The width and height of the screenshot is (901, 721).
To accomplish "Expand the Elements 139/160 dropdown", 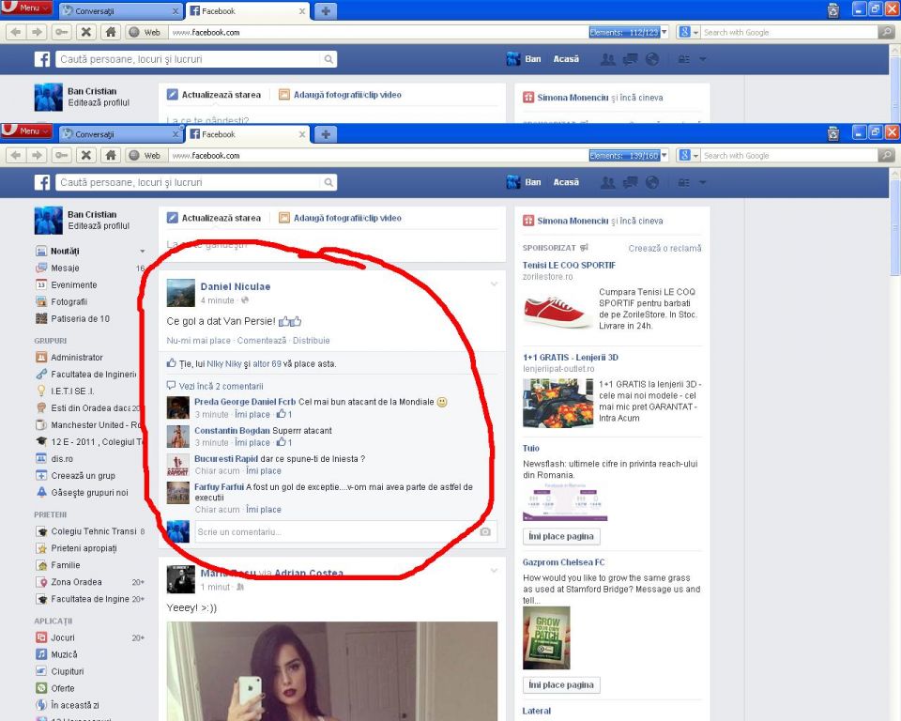I will tap(664, 155).
